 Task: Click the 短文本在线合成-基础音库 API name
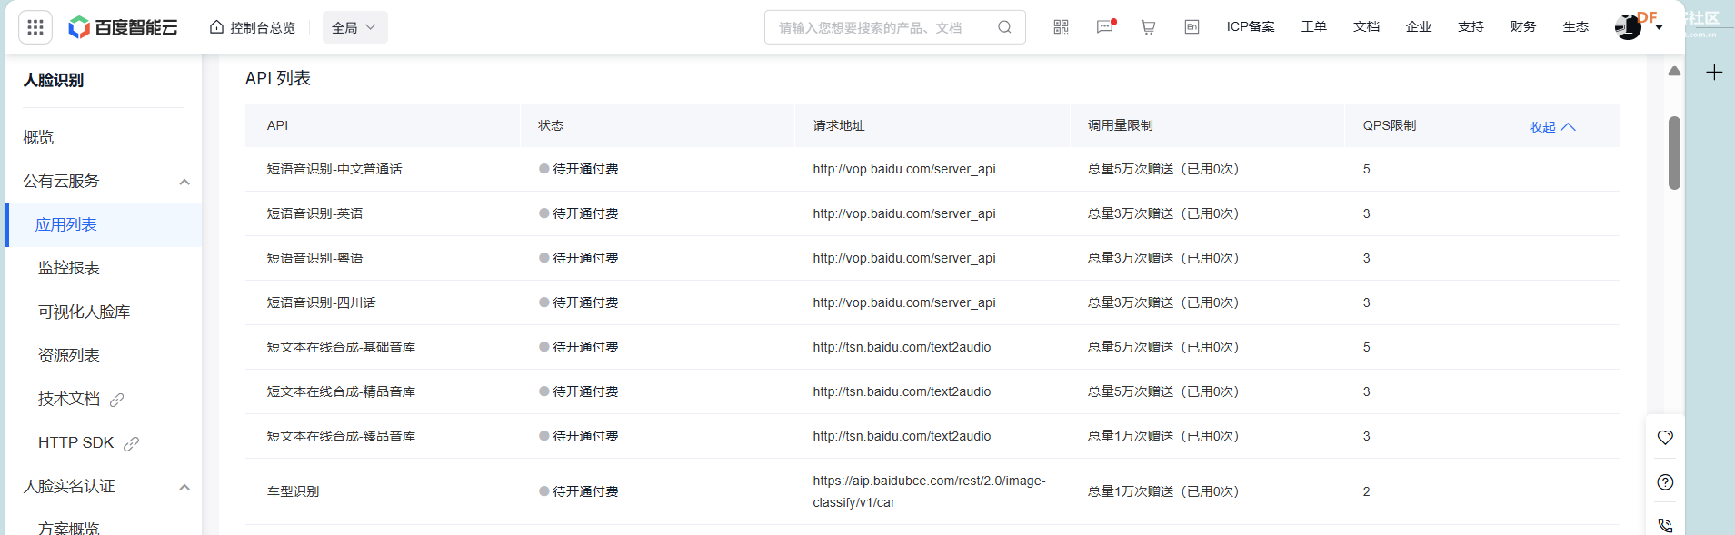341,347
